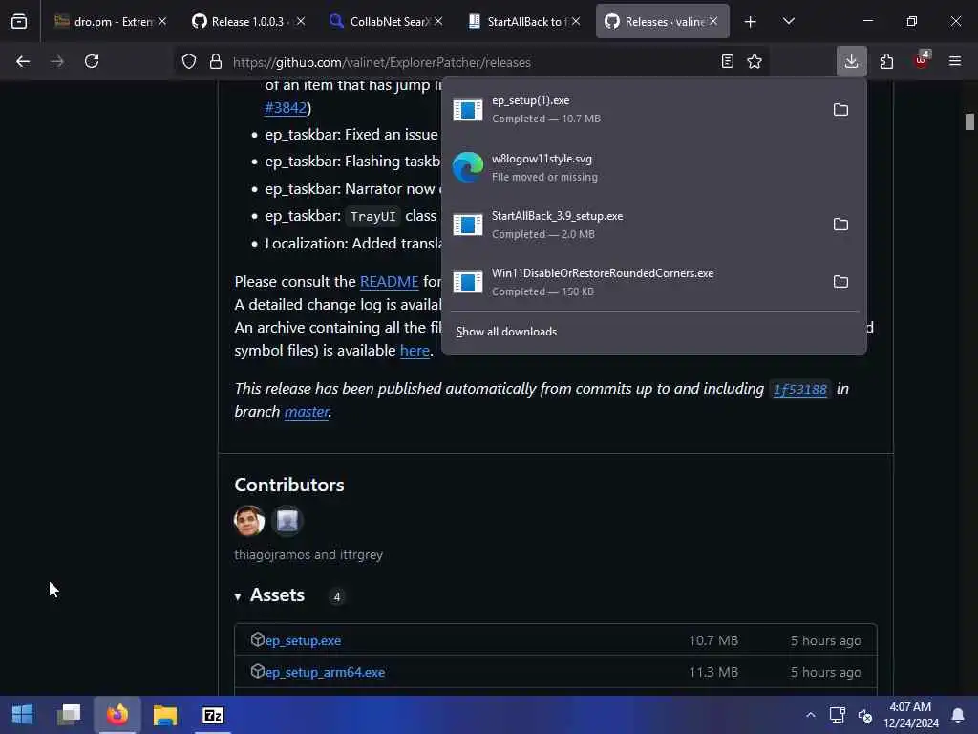The height and width of the screenshot is (734, 978).
Task: Close the downloads panel via toolbar button
Action: (851, 61)
